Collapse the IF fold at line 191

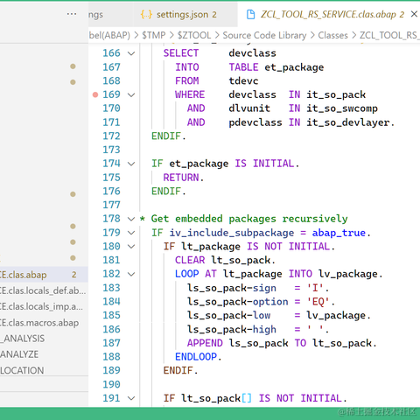(131, 398)
